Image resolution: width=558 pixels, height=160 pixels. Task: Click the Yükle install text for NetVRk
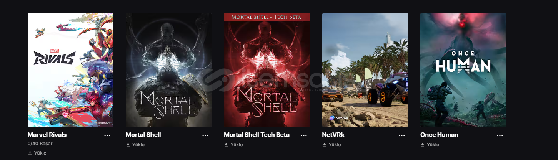(335, 145)
